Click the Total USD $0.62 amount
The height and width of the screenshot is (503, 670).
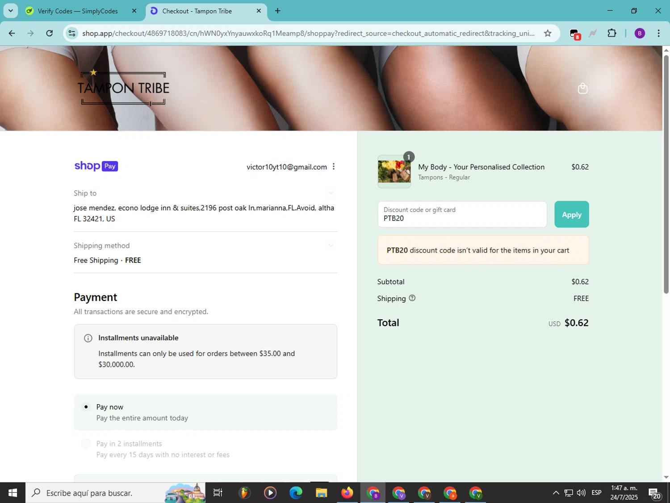569,323
